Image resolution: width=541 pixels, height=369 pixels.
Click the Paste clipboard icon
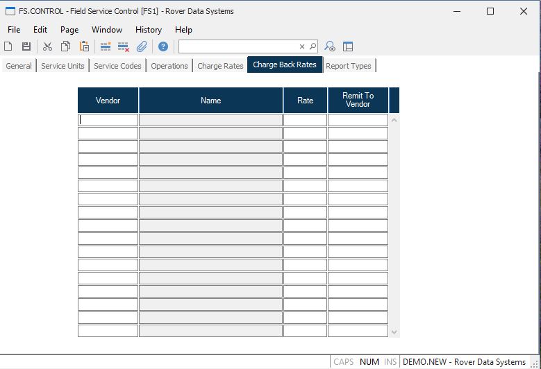(x=84, y=46)
